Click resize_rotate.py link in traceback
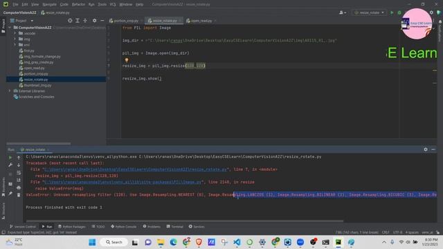443x249 pixels. pos(136,169)
